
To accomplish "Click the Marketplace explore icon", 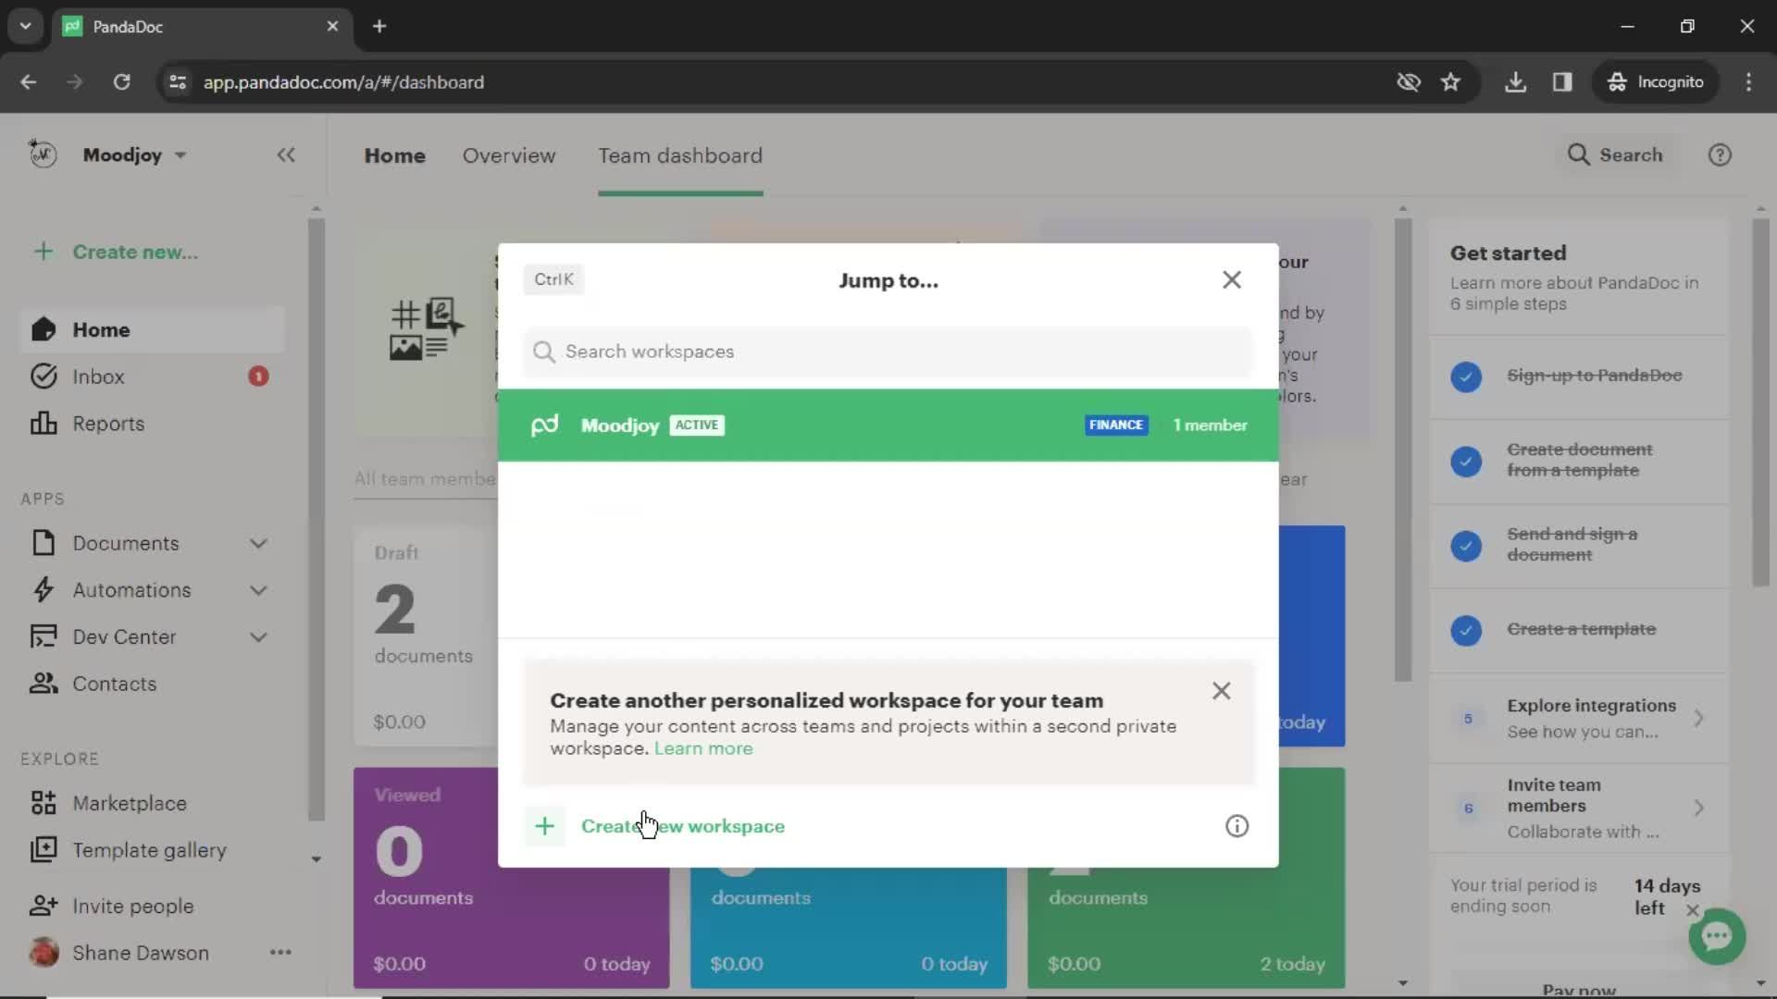I will (x=43, y=803).
